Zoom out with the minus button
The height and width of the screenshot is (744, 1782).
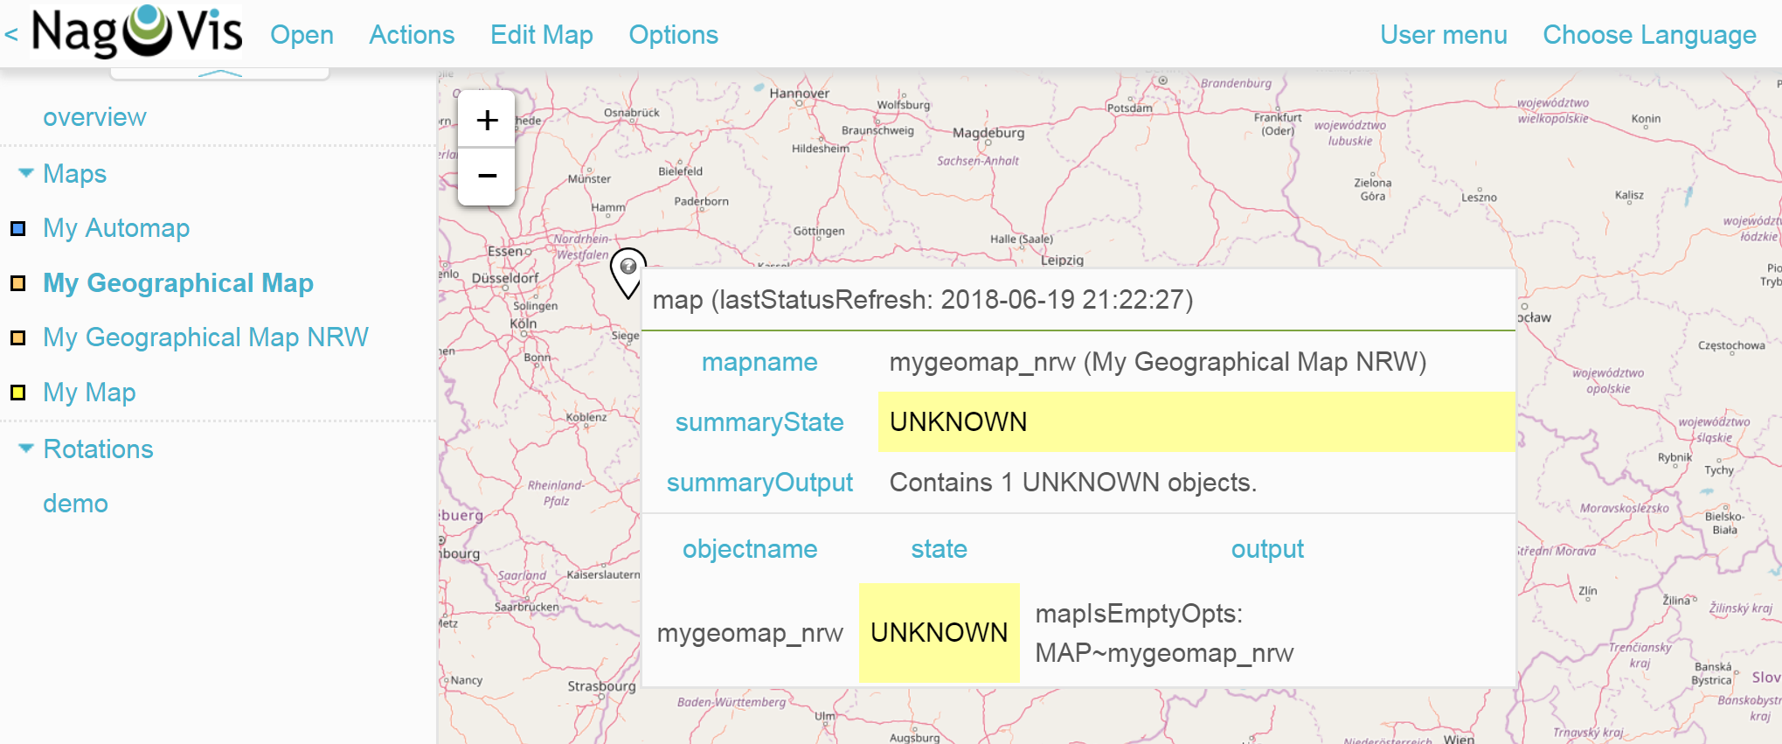click(487, 177)
